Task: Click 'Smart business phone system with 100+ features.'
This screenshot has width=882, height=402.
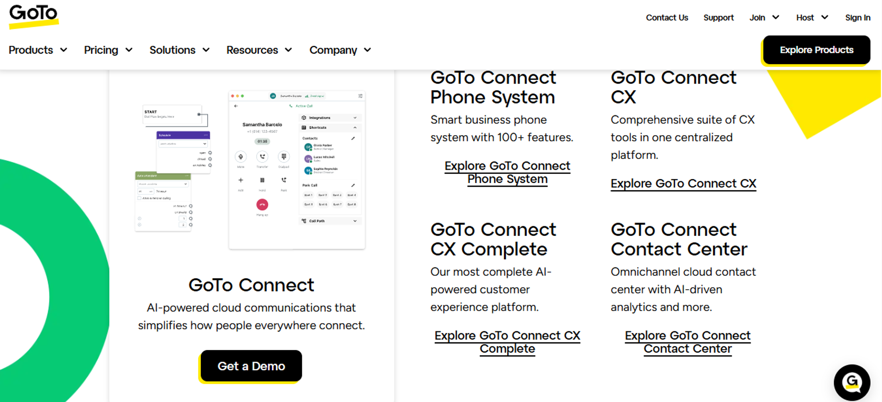Action: 502,128
